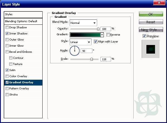Open the Contour settings label

coord(18,58)
